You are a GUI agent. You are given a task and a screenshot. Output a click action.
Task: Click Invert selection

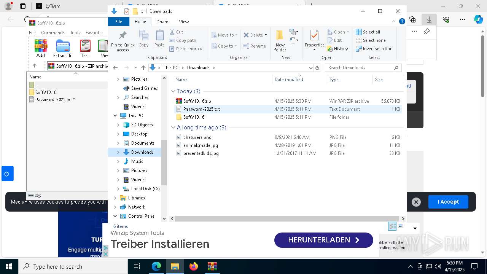click(x=374, y=49)
